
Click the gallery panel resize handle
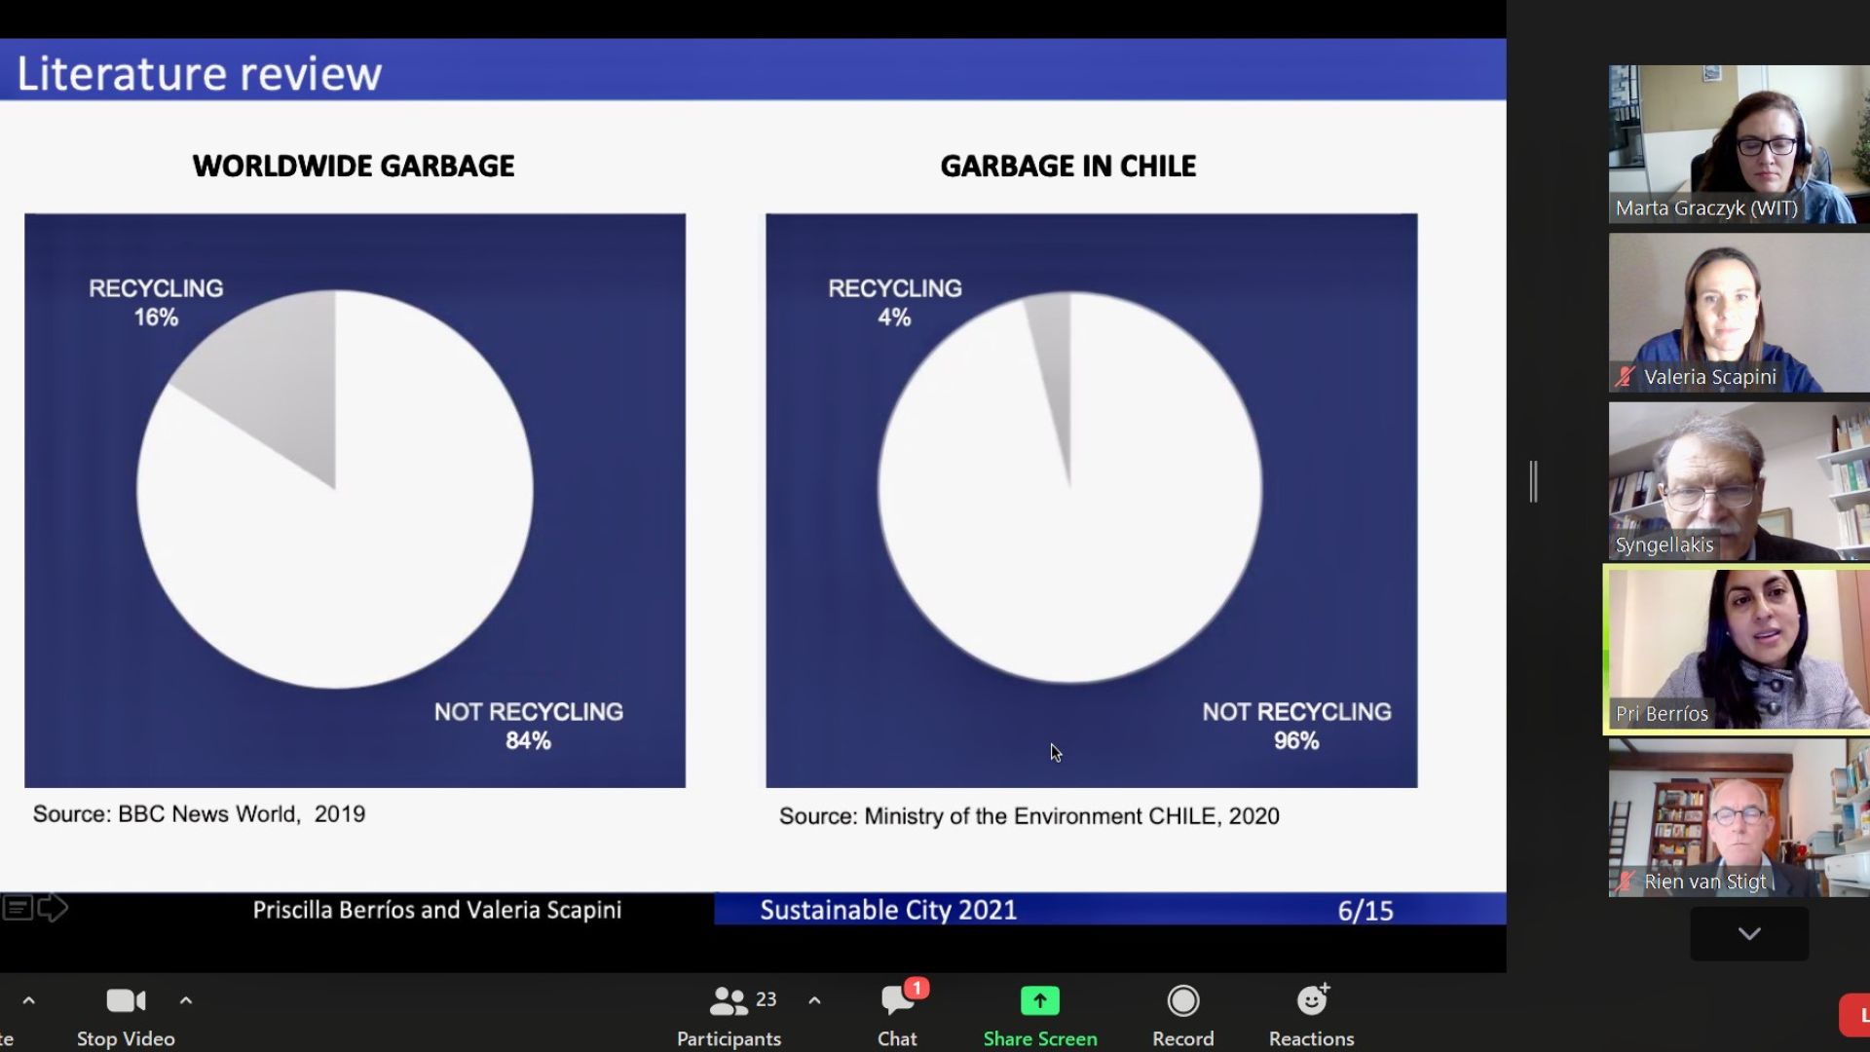click(x=1534, y=481)
